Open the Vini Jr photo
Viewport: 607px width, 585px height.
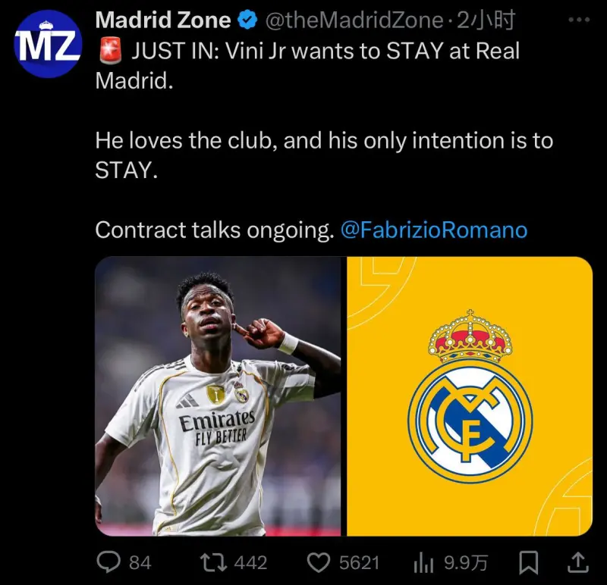tap(218, 396)
